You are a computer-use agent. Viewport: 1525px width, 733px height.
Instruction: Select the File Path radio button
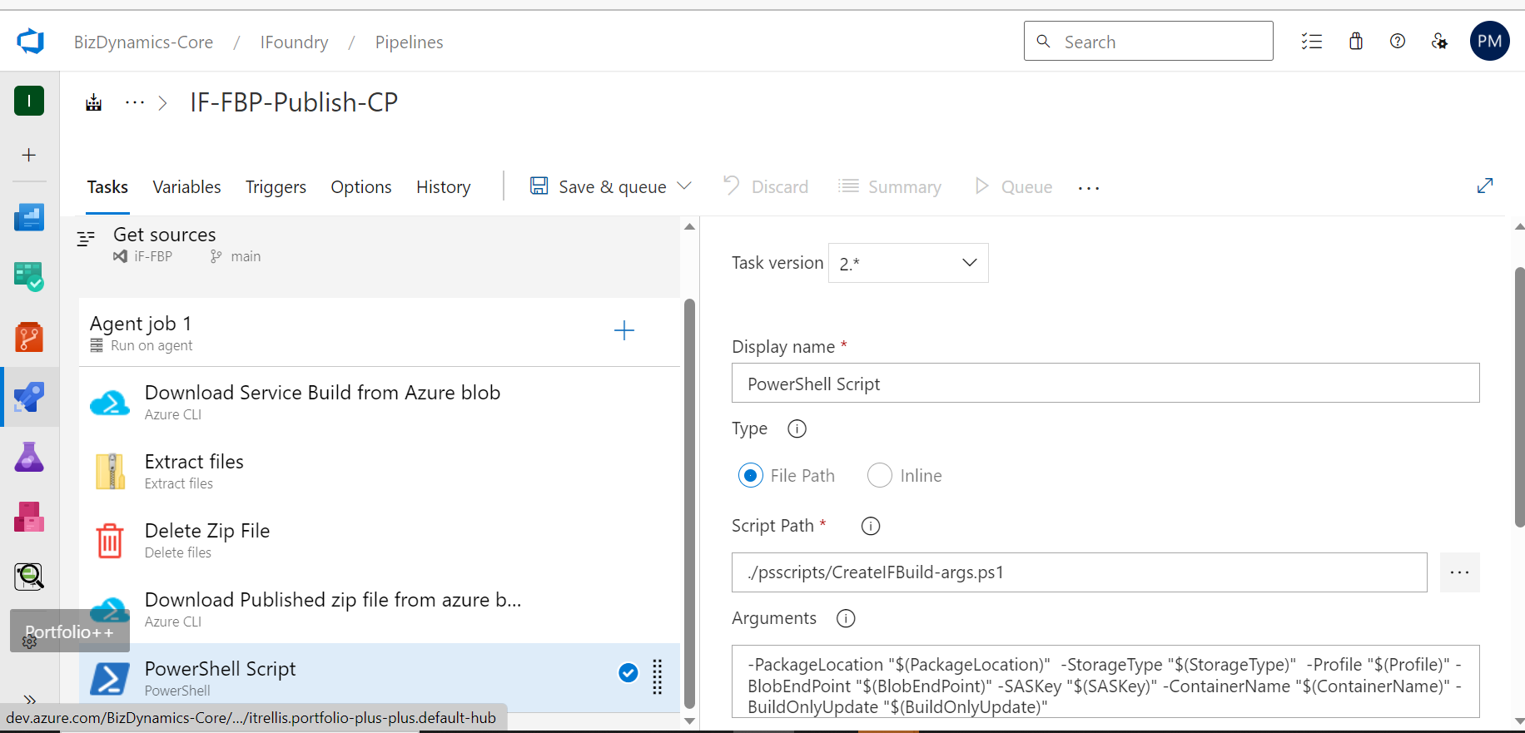point(751,475)
